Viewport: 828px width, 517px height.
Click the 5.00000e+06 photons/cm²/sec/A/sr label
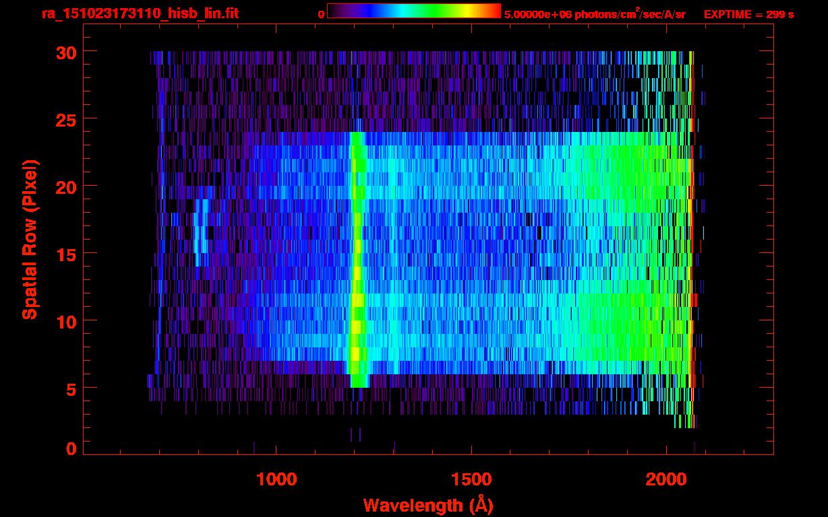tap(595, 13)
